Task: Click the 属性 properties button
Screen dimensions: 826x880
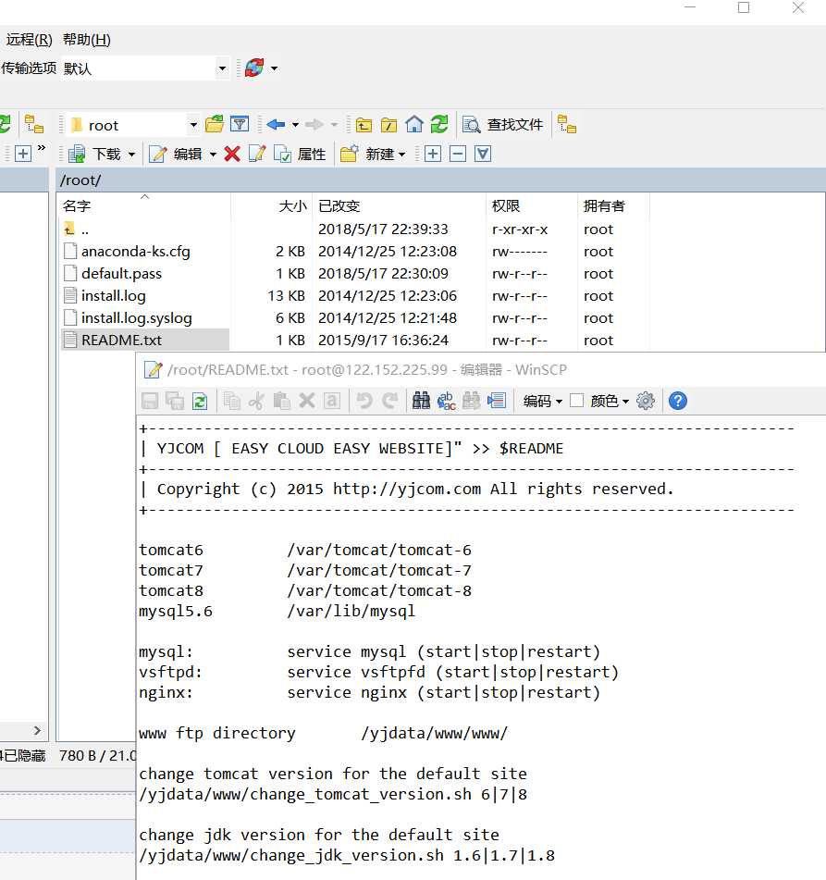Action: click(300, 154)
